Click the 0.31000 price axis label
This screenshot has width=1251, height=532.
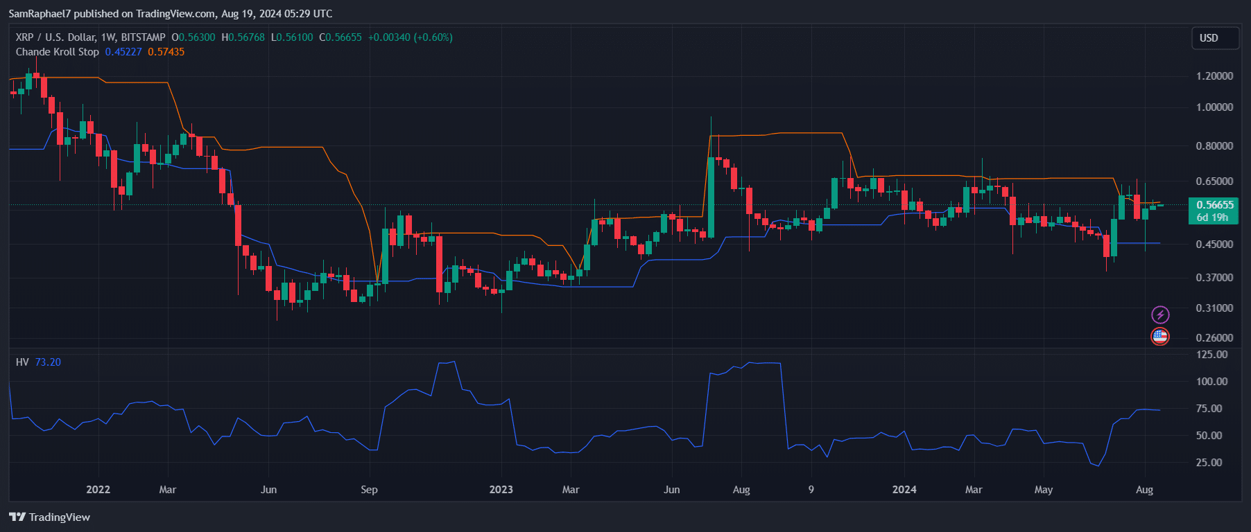[1215, 308]
